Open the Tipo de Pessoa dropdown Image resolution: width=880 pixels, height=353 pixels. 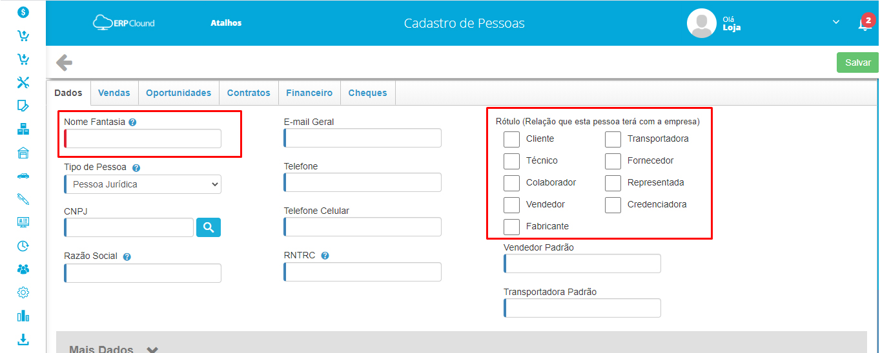tap(143, 184)
